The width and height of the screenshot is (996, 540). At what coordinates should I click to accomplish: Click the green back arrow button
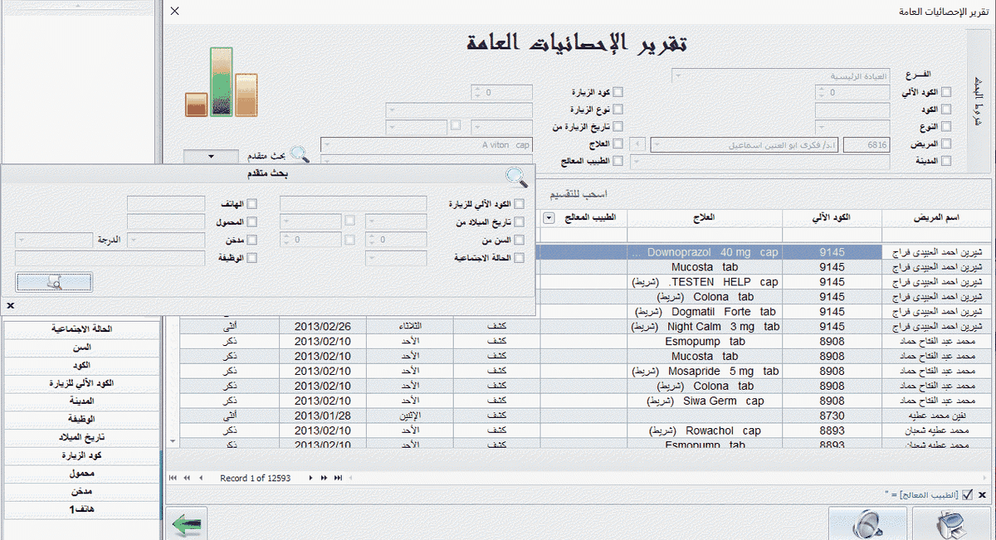pos(188,524)
